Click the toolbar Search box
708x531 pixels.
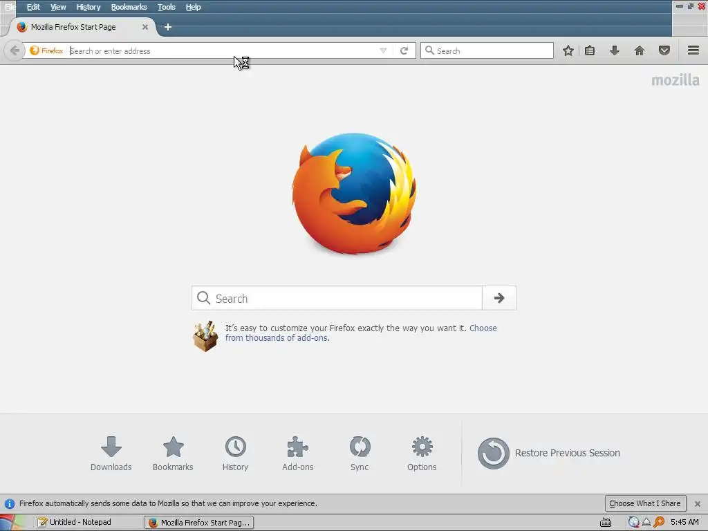(487, 50)
